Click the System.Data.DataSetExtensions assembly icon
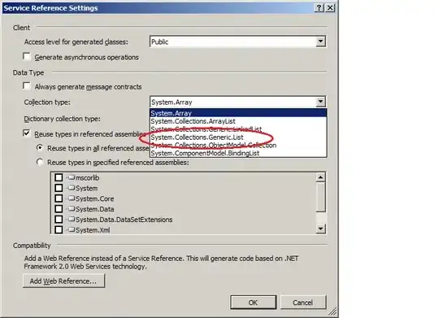 click(x=72, y=219)
